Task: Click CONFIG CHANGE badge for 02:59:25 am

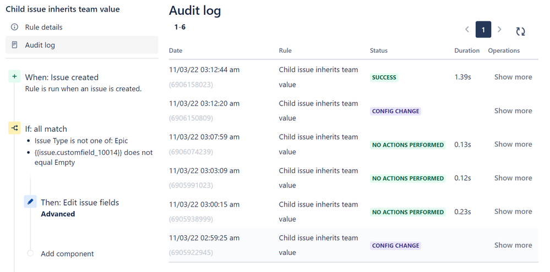Action: click(x=395, y=246)
